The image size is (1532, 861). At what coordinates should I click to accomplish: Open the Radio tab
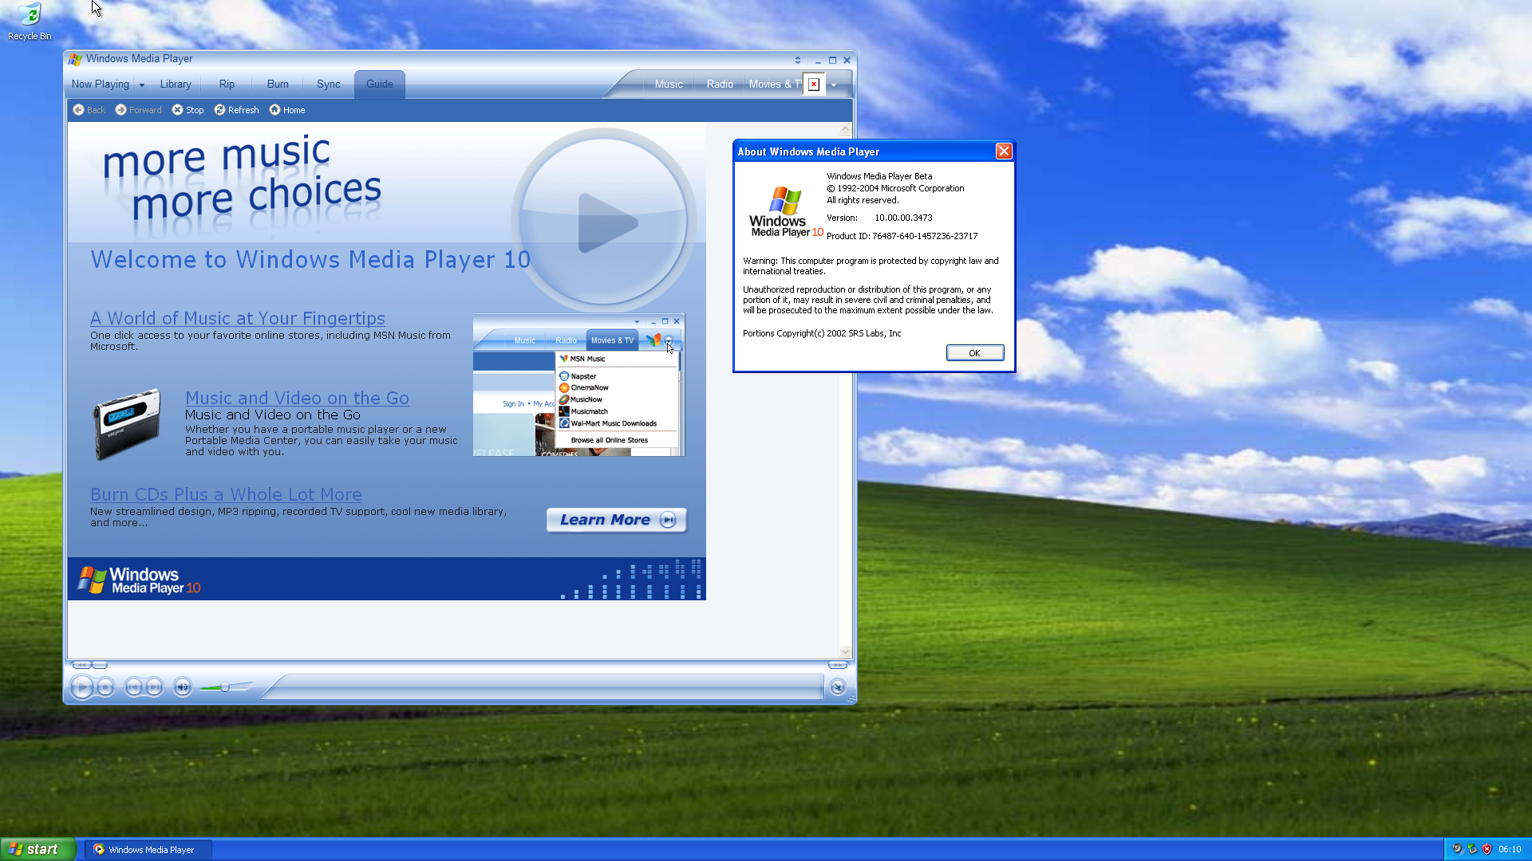click(x=720, y=84)
